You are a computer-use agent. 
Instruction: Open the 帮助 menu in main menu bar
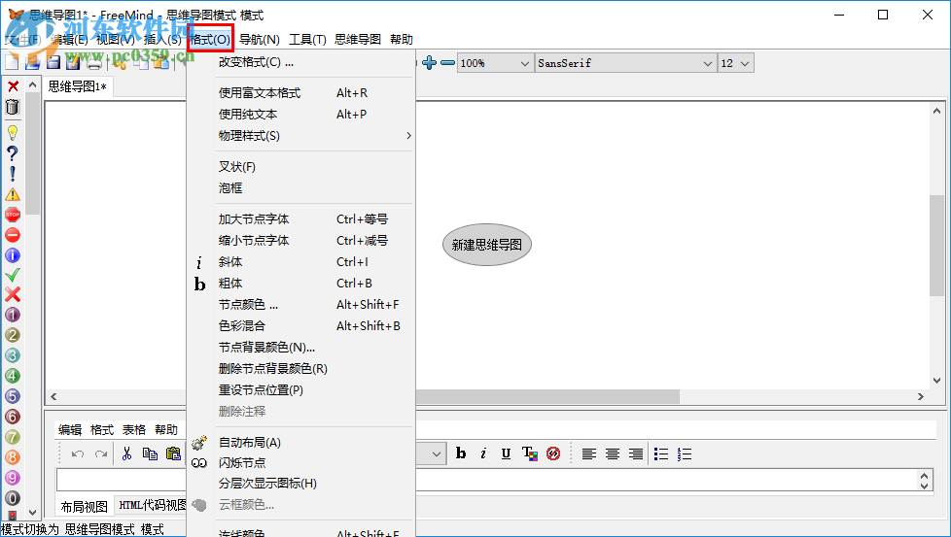click(402, 40)
